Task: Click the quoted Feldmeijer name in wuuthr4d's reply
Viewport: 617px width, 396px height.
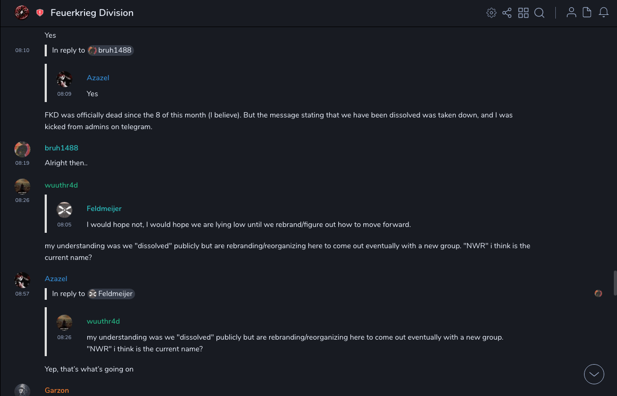Action: (104, 209)
